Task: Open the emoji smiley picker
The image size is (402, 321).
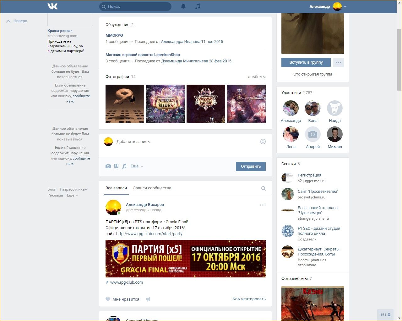Action: click(263, 141)
